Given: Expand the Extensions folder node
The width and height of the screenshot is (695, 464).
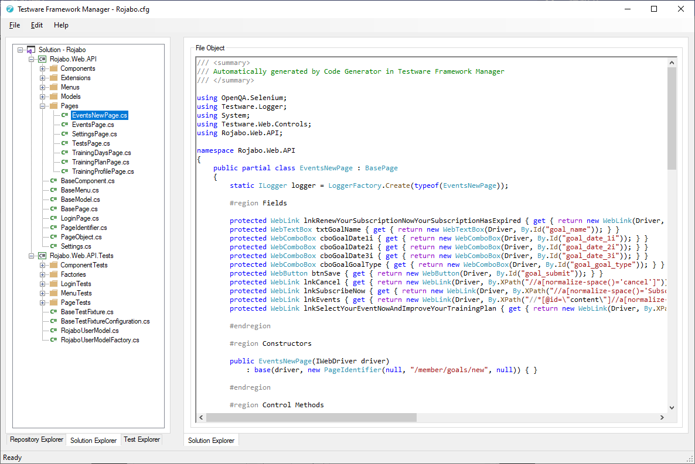Looking at the screenshot, I should tap(43, 77).
